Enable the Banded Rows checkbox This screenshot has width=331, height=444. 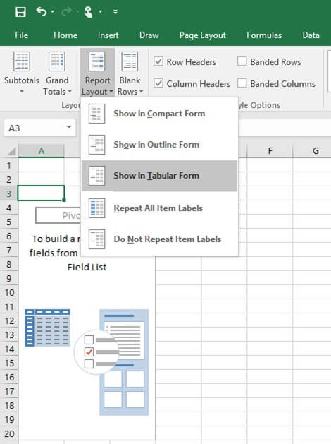[x=242, y=61]
